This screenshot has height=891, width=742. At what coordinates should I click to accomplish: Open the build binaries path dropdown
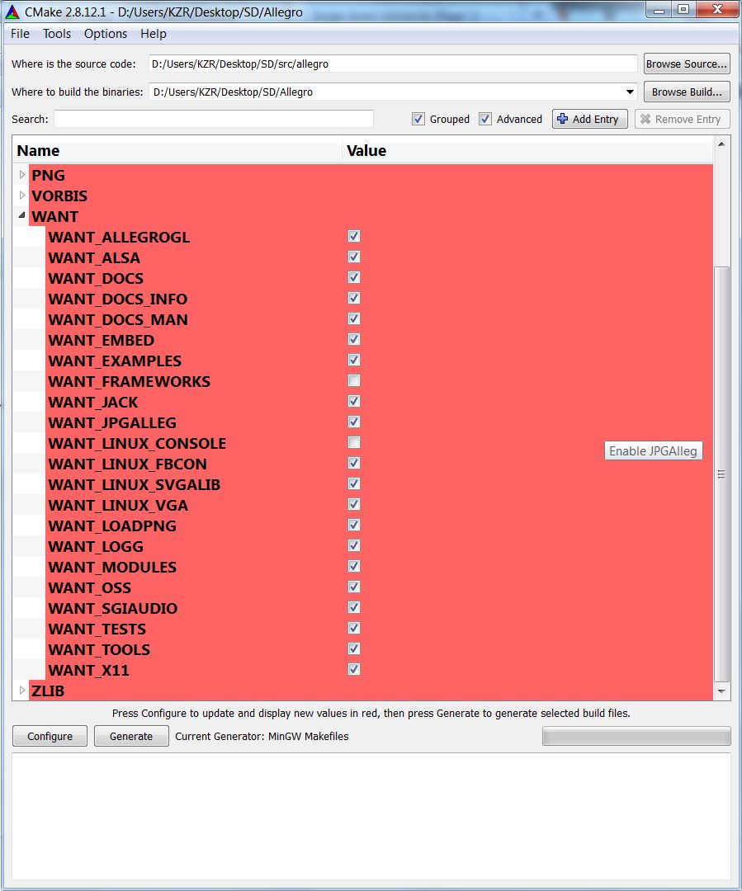pyautogui.click(x=630, y=92)
